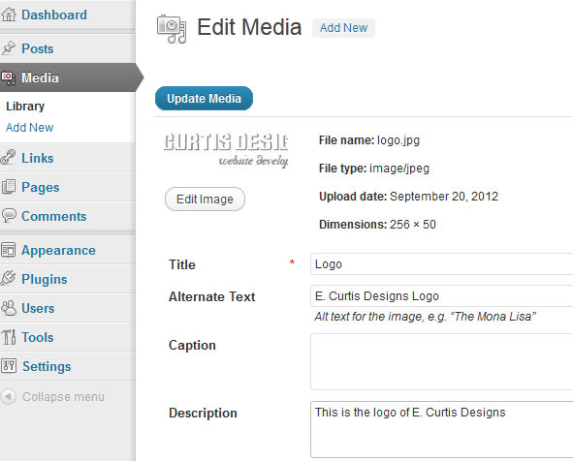The height and width of the screenshot is (461, 573).
Task: Focus the Title field containing Logo
Action: (441, 263)
